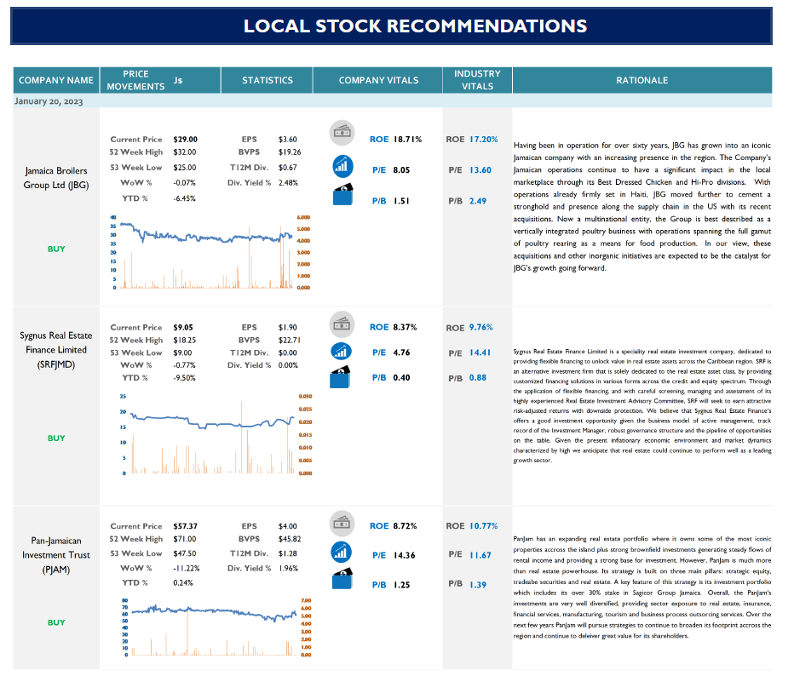Click the COMPANY NAME column header
This screenshot has height=676, width=794.
(x=56, y=80)
